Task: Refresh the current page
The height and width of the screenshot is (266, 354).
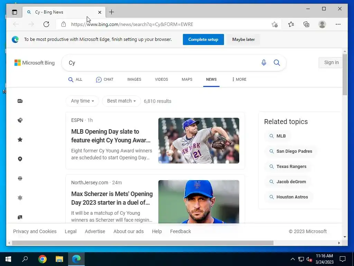Action: [46, 24]
